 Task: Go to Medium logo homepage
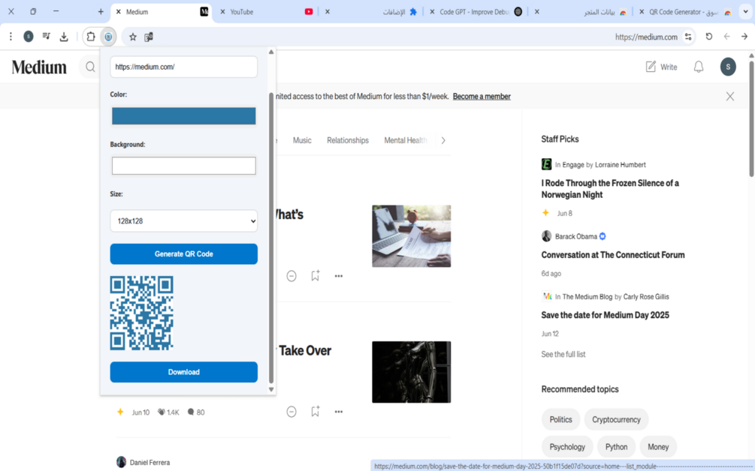tap(39, 67)
